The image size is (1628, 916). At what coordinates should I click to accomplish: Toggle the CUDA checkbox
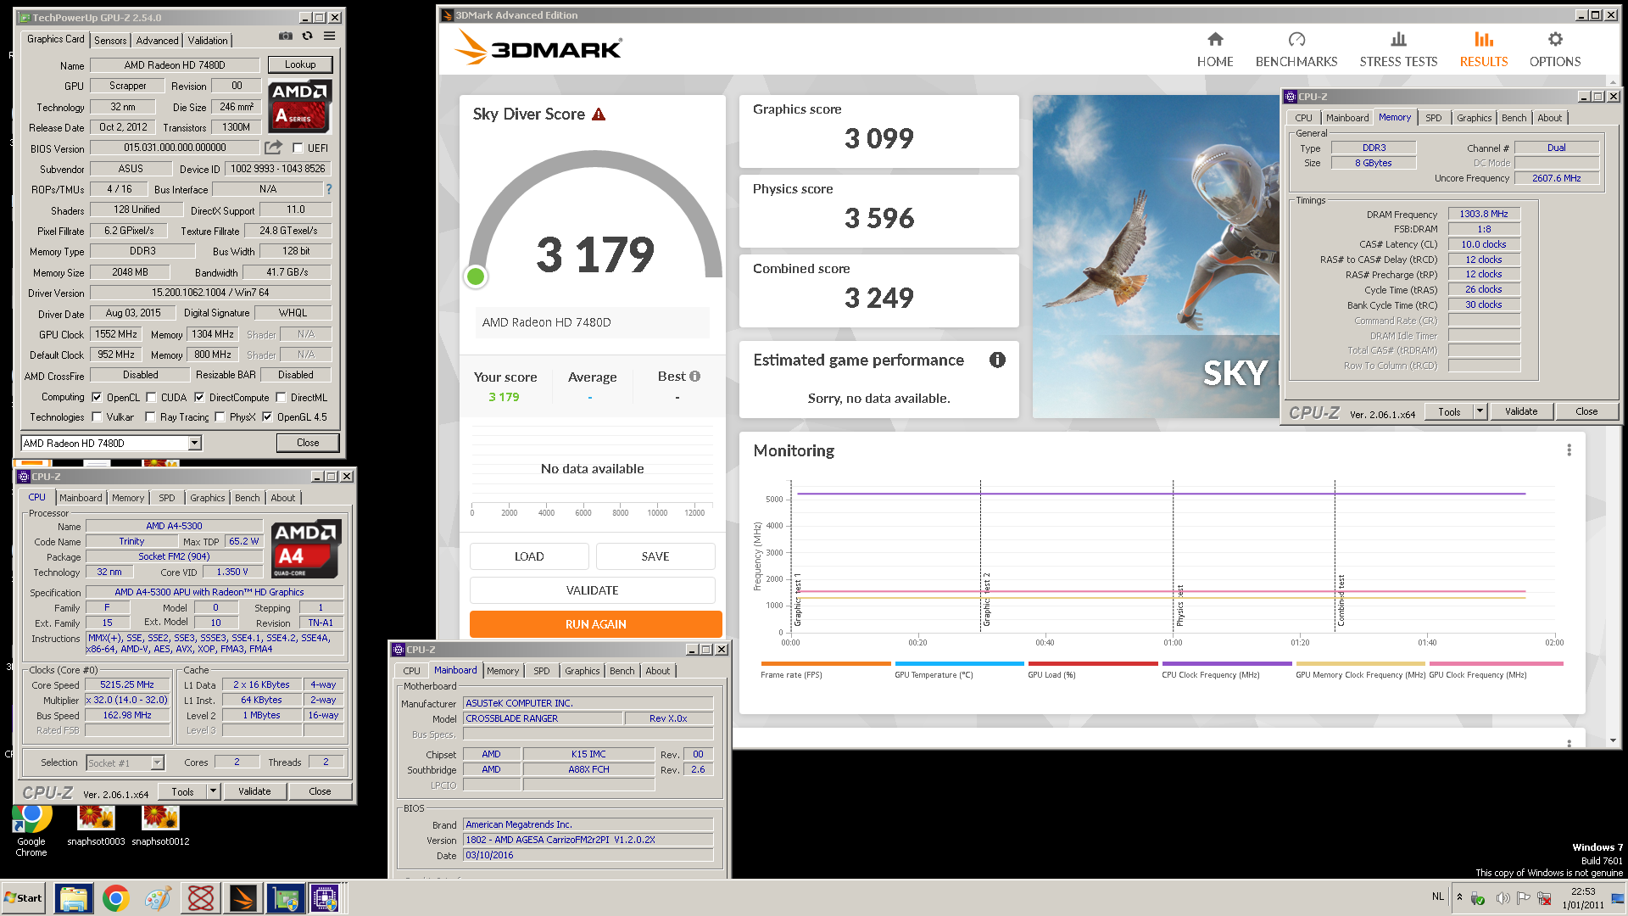(x=151, y=397)
